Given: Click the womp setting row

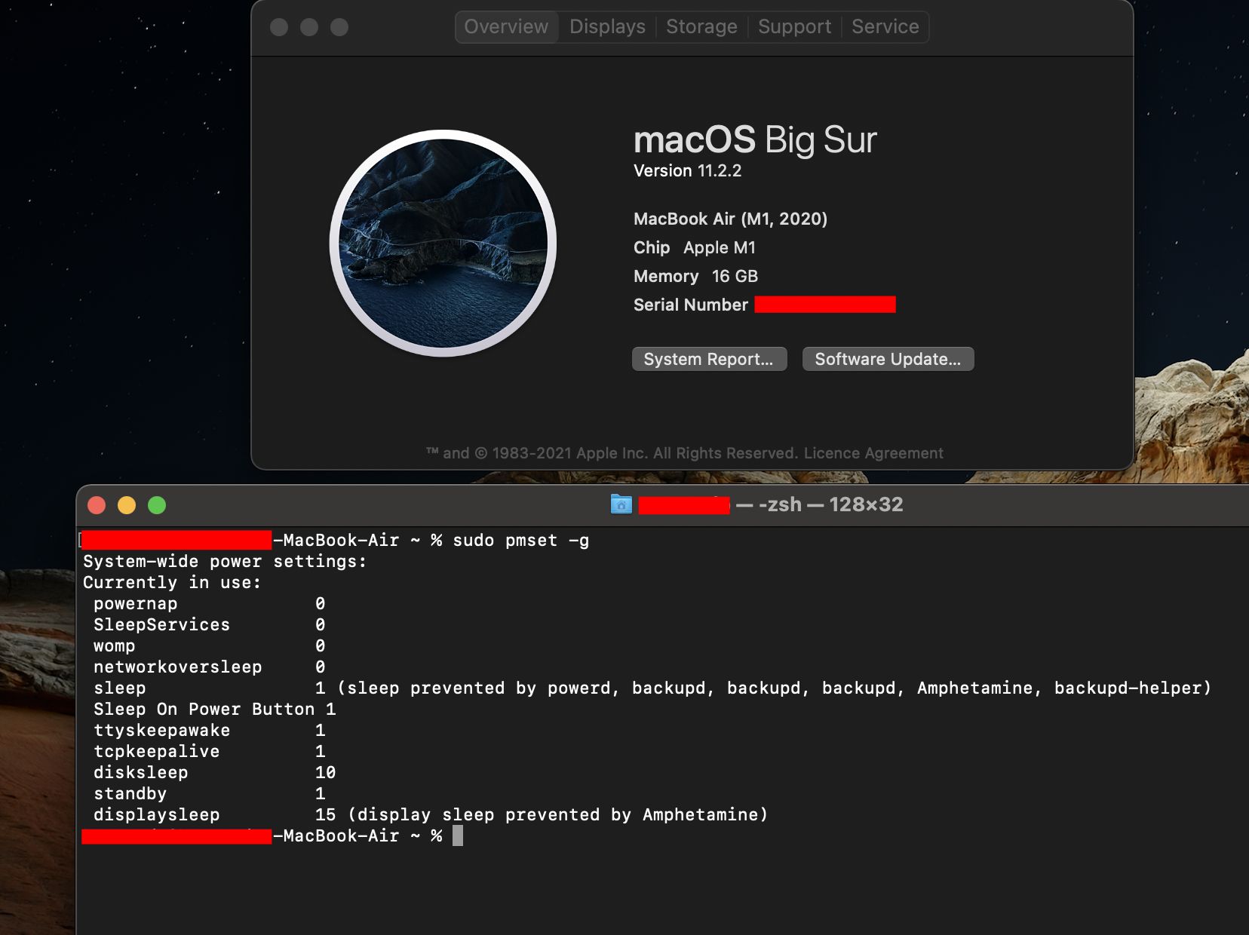Looking at the screenshot, I should (210, 646).
